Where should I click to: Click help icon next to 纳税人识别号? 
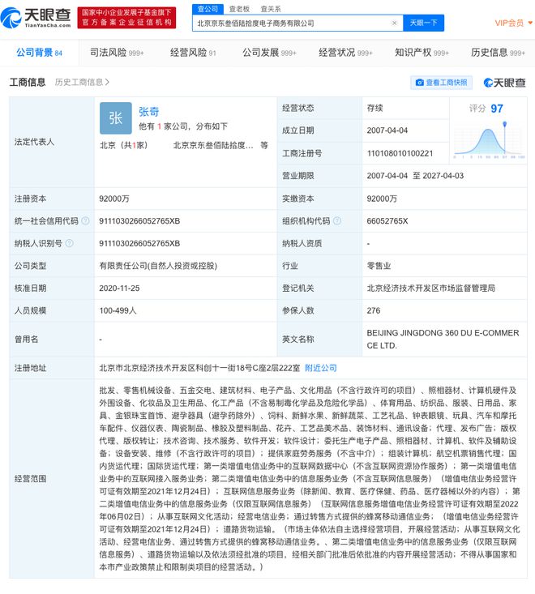(x=69, y=242)
